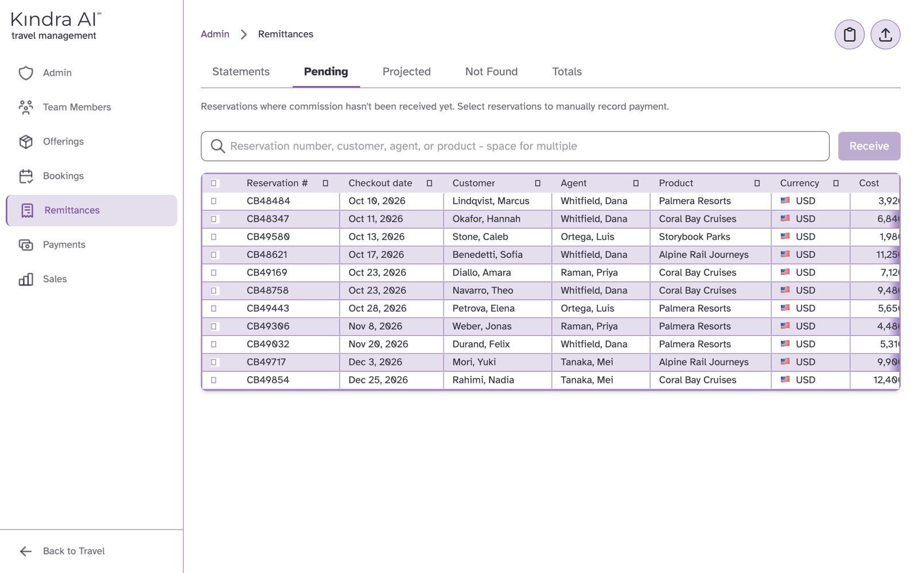Check the box for reservation CB48484
Screen dimensions: 918x573
point(214,201)
